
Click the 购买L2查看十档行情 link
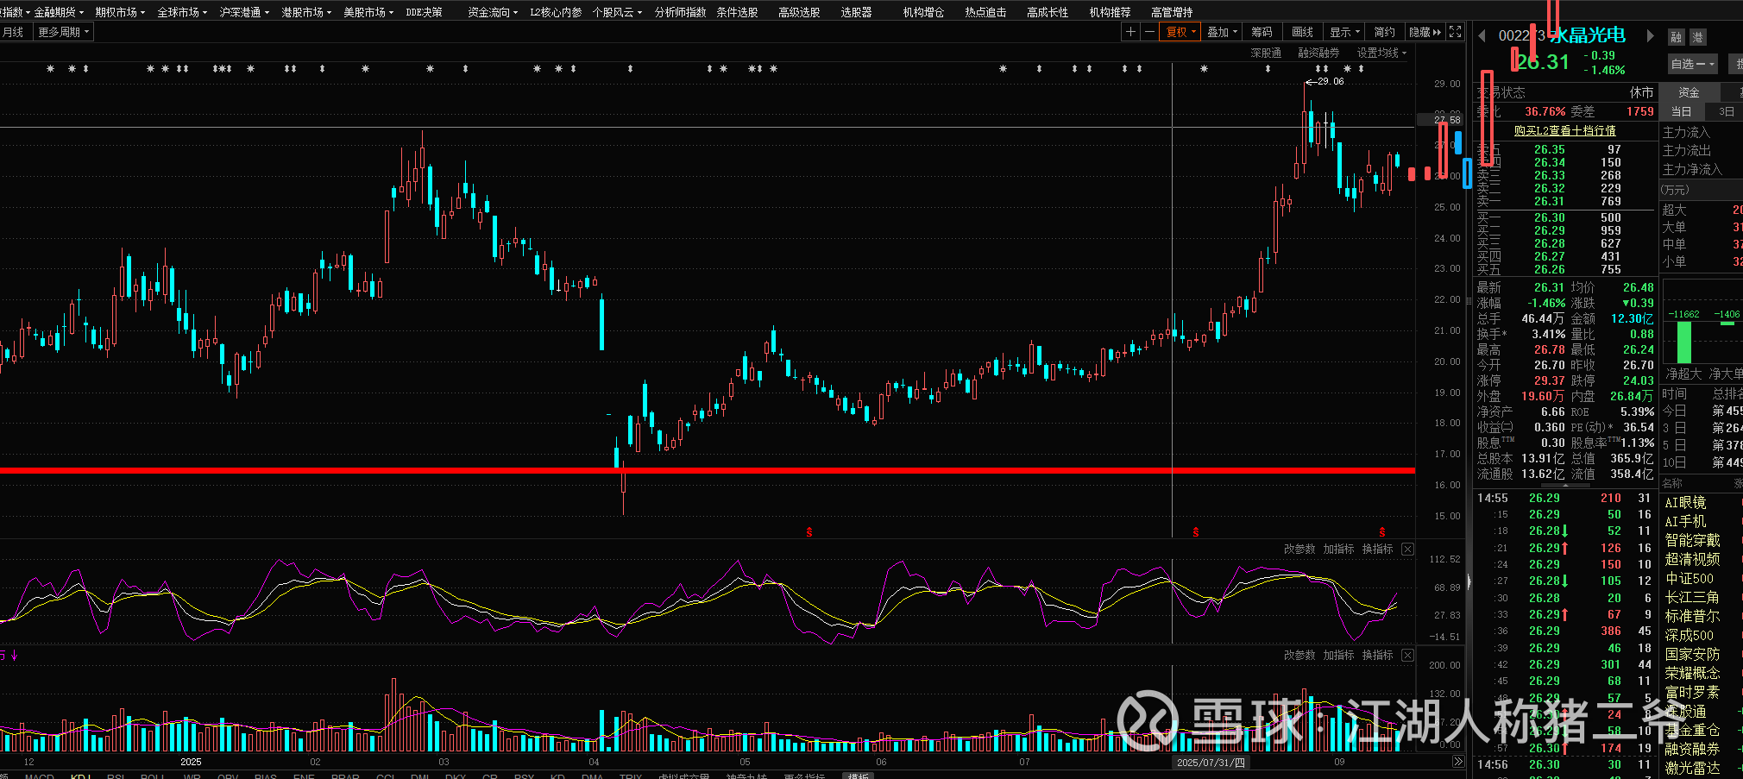1564,130
